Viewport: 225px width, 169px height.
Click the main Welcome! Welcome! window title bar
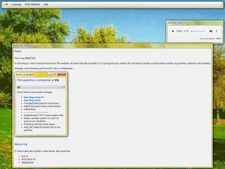pos(112,46)
